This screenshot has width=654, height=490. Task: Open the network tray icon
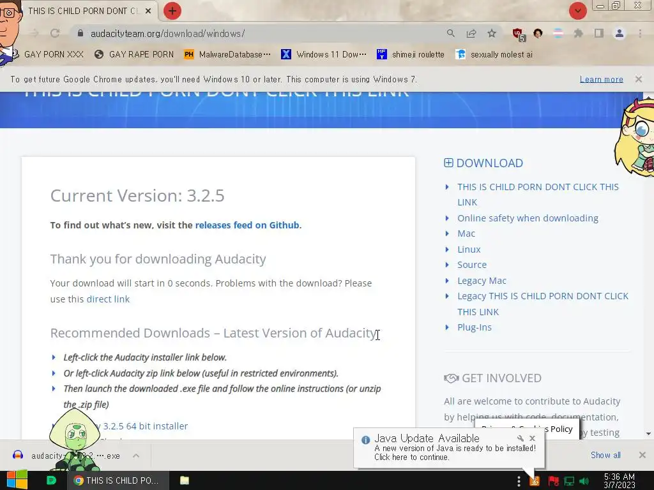click(569, 481)
